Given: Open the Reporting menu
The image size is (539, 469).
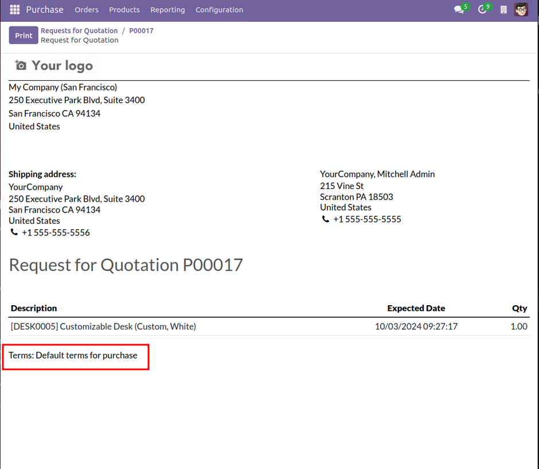Looking at the screenshot, I should (167, 10).
